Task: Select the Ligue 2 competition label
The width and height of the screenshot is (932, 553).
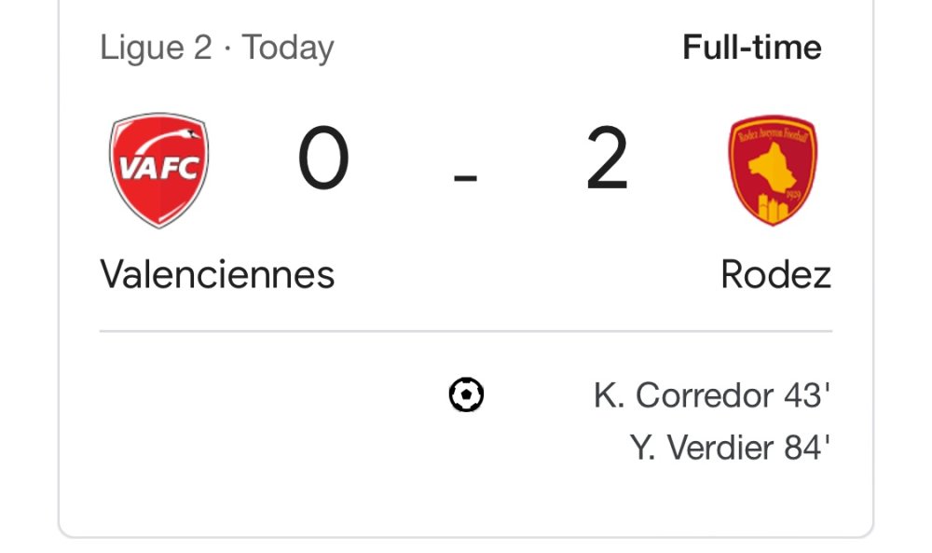Action: [x=156, y=48]
